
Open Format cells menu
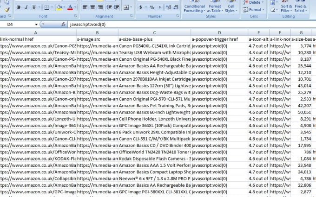[x=254, y=9]
